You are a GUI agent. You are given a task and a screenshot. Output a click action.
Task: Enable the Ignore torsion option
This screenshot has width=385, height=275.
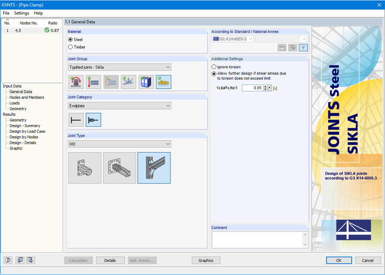214,67
